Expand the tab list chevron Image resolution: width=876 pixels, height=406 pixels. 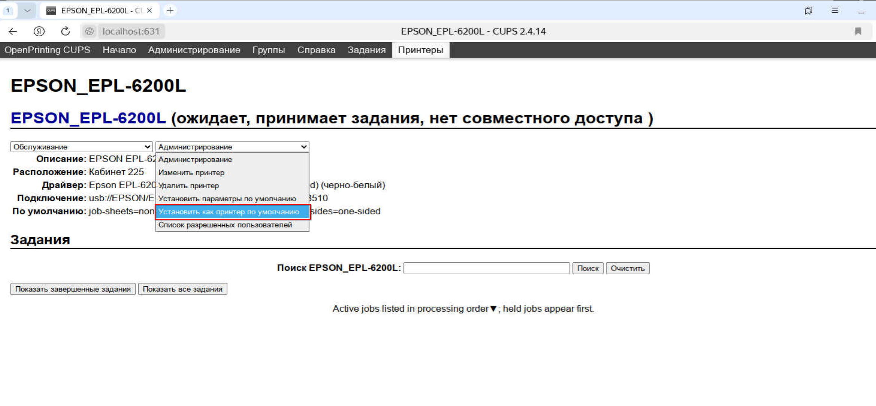pyautogui.click(x=27, y=10)
